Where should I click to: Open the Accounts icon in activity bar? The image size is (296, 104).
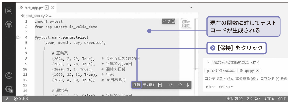tap(9, 75)
